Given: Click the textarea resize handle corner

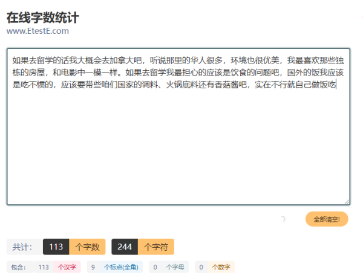Looking at the screenshot, I should click(347, 202).
